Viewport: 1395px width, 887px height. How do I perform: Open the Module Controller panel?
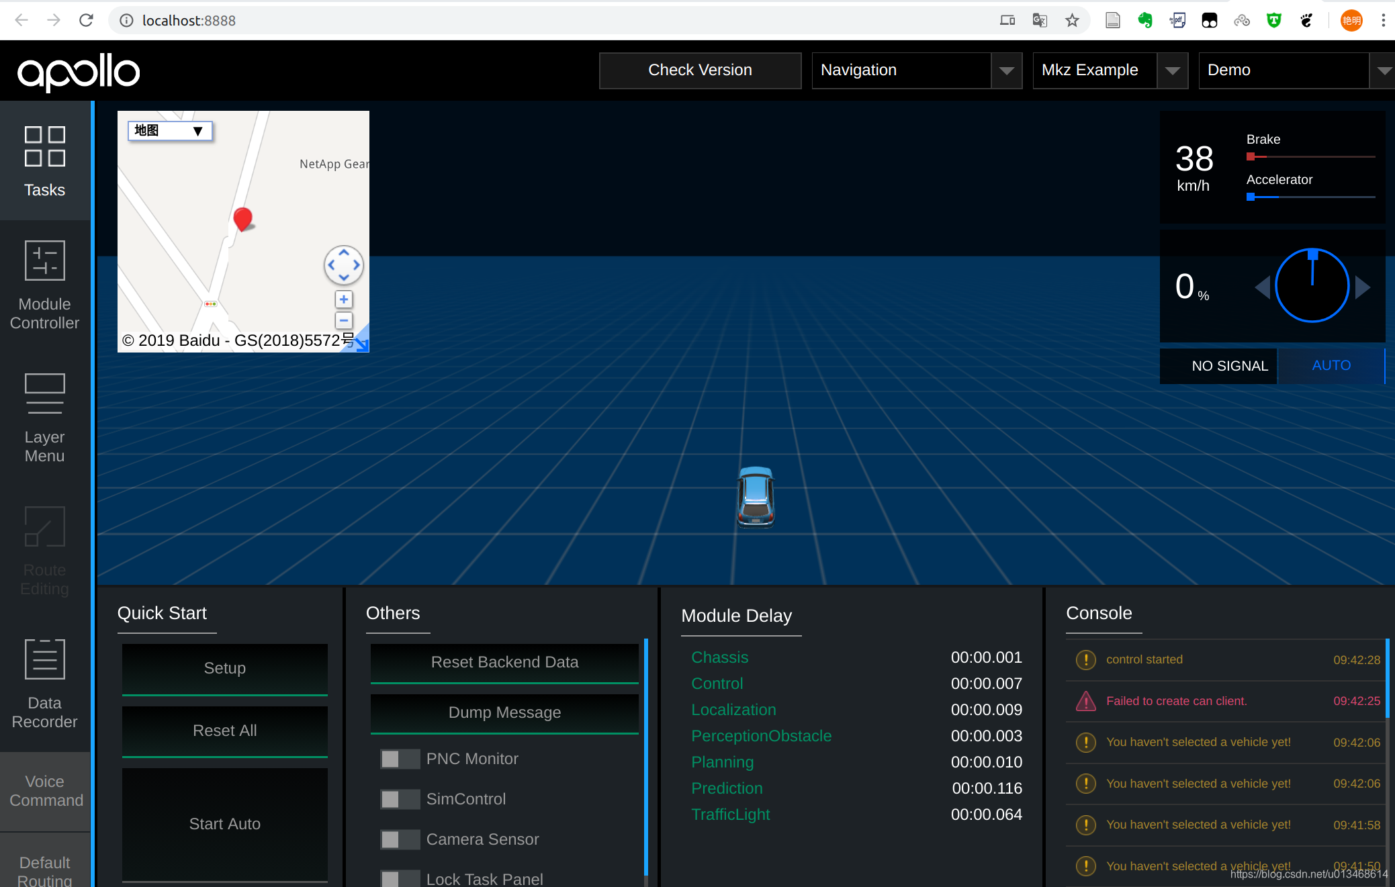(x=45, y=285)
